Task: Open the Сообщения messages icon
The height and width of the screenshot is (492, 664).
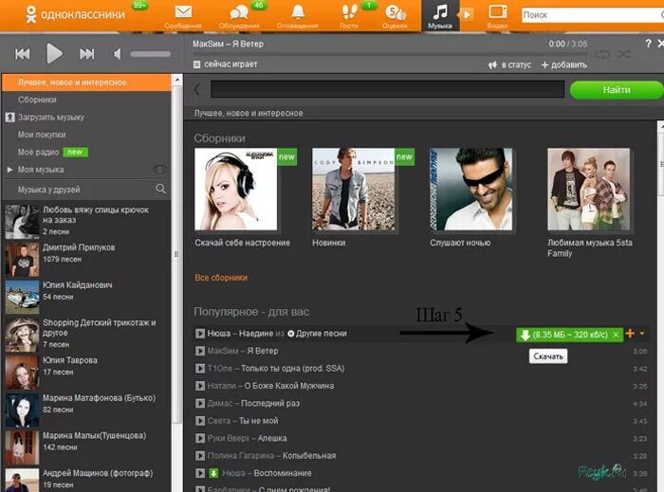Action: (x=183, y=16)
